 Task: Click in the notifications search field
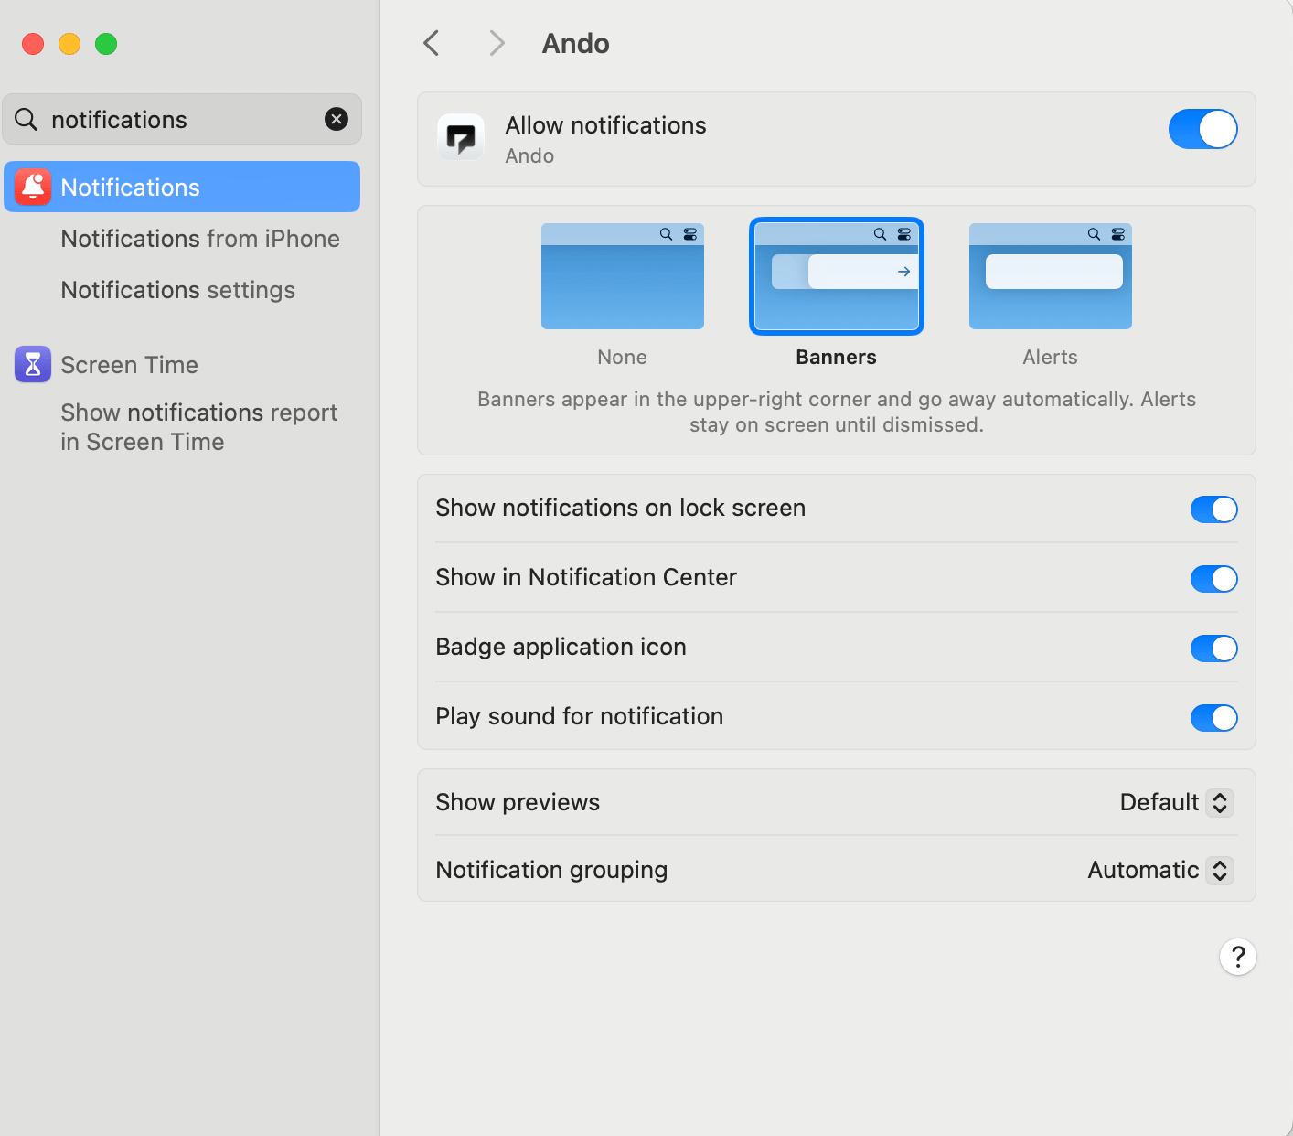coord(182,119)
